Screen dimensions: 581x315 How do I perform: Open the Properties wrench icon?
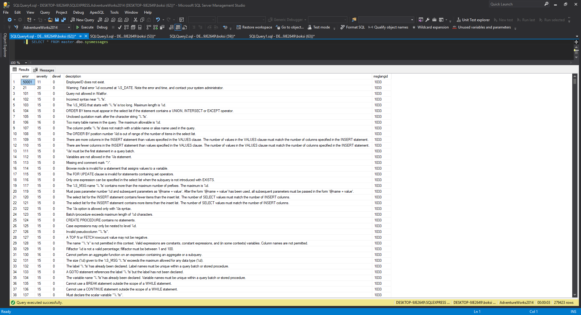coord(428,20)
